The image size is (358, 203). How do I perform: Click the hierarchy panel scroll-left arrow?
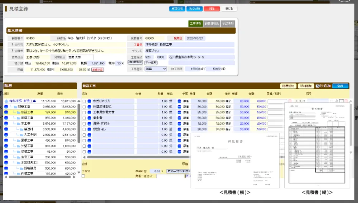(6, 177)
